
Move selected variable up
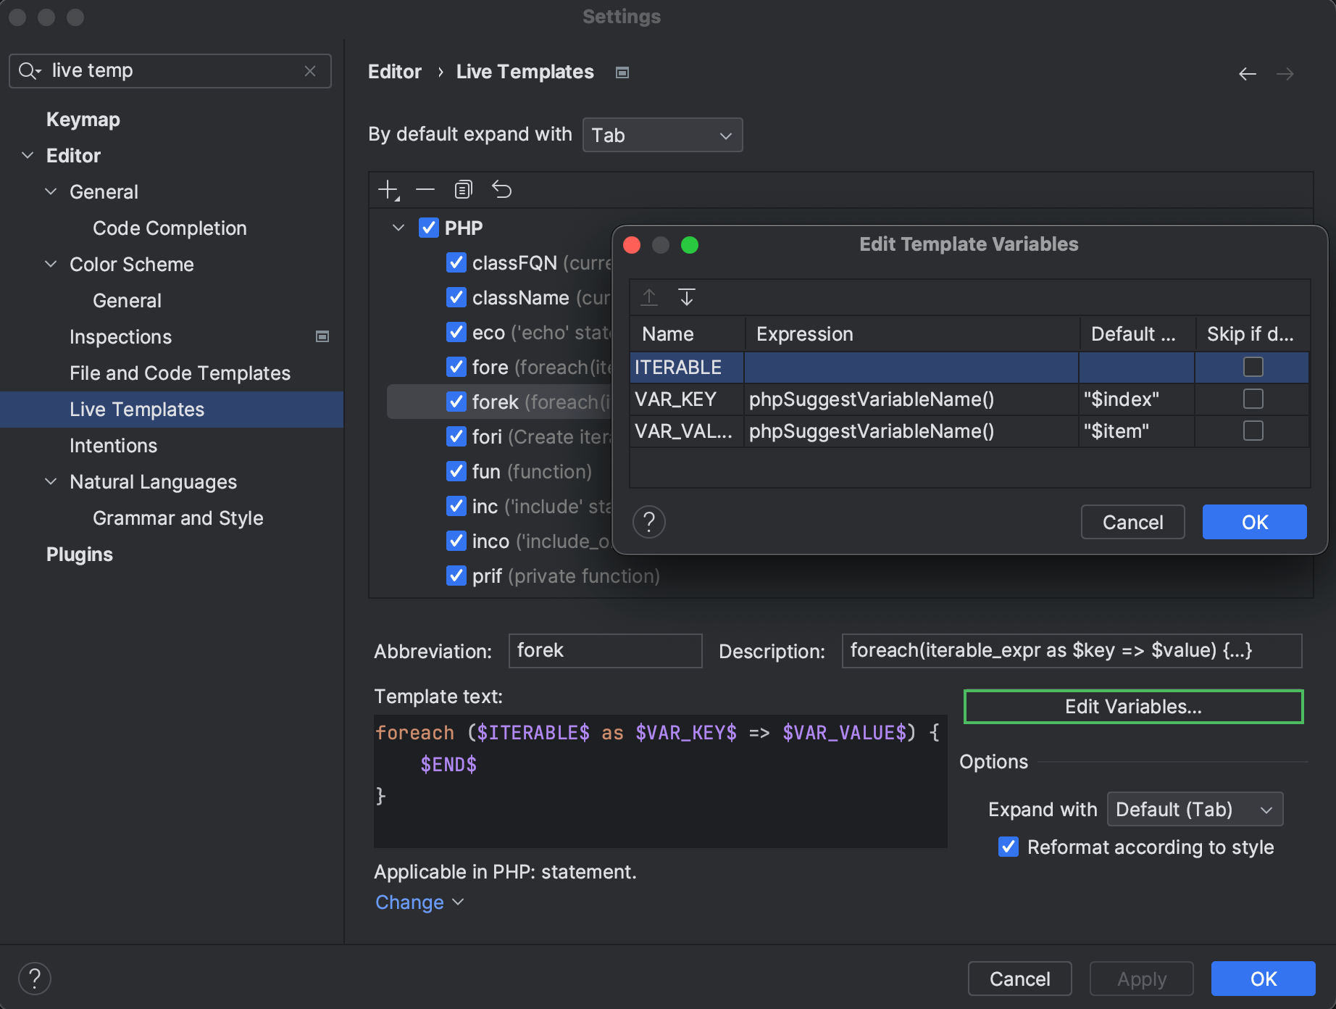click(649, 297)
